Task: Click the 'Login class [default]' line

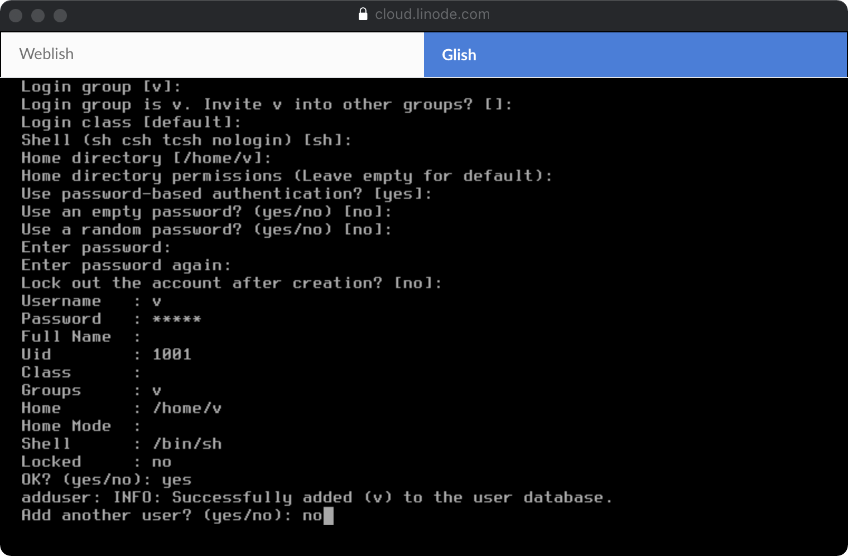Action: click(131, 122)
